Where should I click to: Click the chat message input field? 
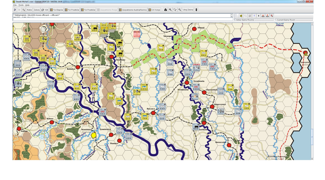[x=123, y=19]
